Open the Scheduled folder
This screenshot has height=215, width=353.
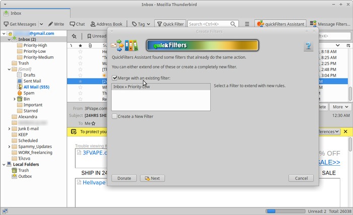[x=28, y=140]
